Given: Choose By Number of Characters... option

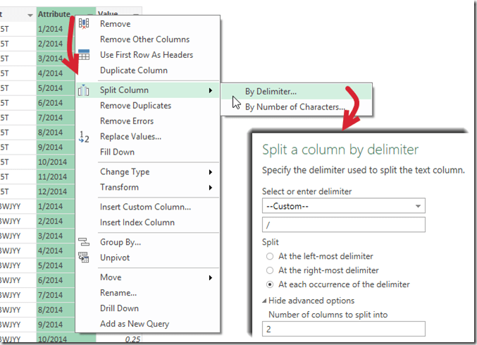Looking at the screenshot, I should pos(295,107).
